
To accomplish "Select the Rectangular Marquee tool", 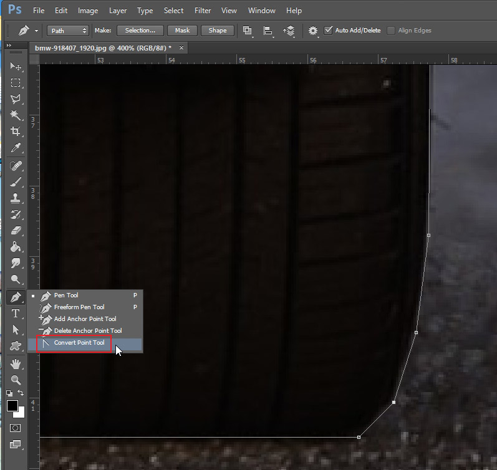I will pyautogui.click(x=16, y=83).
